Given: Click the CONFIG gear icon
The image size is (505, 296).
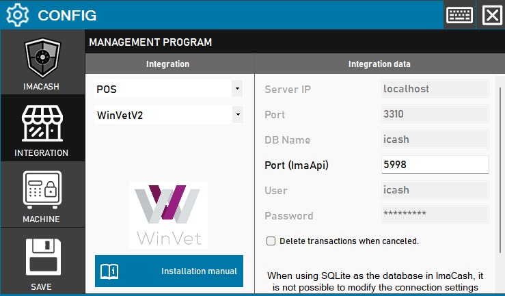Looking at the screenshot, I should [16, 15].
